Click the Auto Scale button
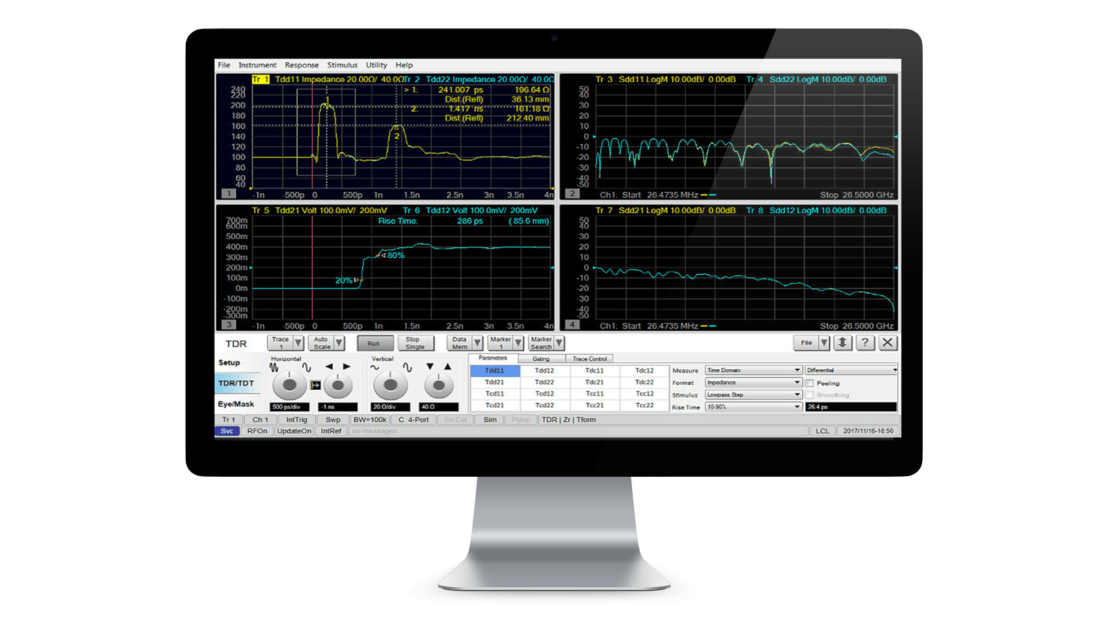Viewport: 1105px width, 621px height. pyautogui.click(x=321, y=343)
